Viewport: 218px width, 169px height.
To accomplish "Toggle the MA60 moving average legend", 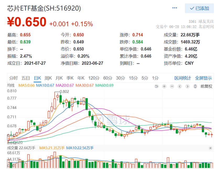I will (x=104, y=85).
